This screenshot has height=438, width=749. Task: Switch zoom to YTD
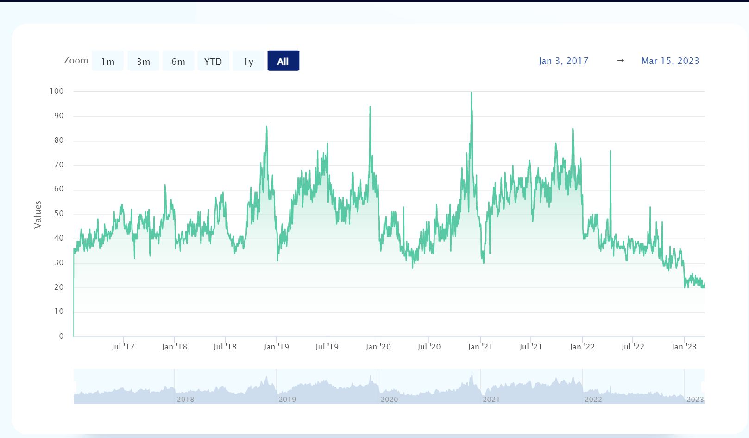213,61
